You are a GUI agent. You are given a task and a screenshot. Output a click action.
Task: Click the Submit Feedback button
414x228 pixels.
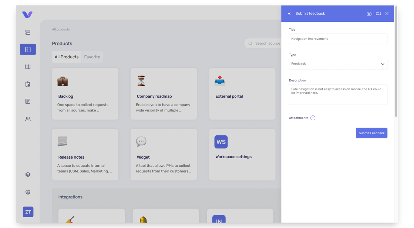pos(371,133)
